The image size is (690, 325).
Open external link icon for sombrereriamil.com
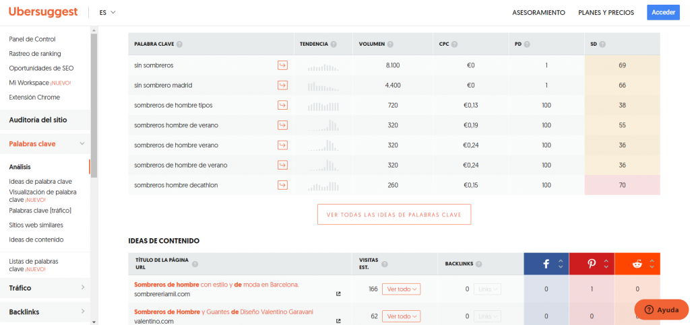point(338,293)
